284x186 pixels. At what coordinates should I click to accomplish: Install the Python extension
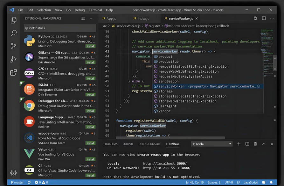coord(91,46)
